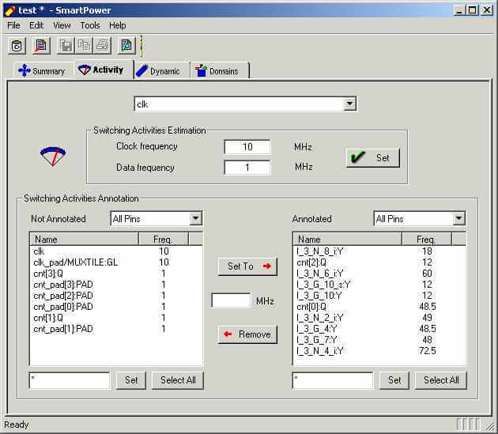498x434 pixels.
Task: Select the I_3_G_10:Y annotated row
Action: click(x=379, y=296)
